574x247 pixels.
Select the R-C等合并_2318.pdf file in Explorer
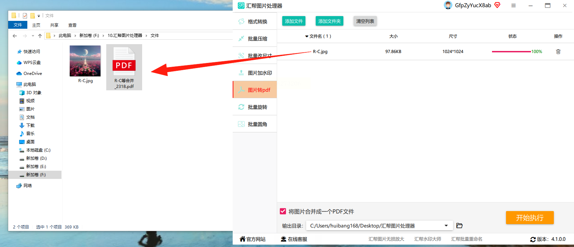124,67
